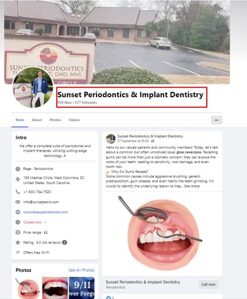Viewport: 247px width, 299px height.
Task: Click the star icon beside Rating 5.0
Action: pyautogui.click(x=18, y=242)
